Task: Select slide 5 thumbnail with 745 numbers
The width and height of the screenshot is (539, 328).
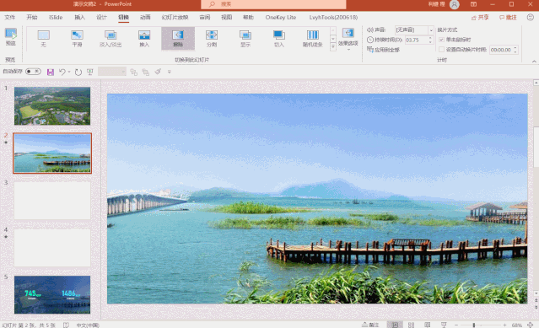Action: (52, 294)
